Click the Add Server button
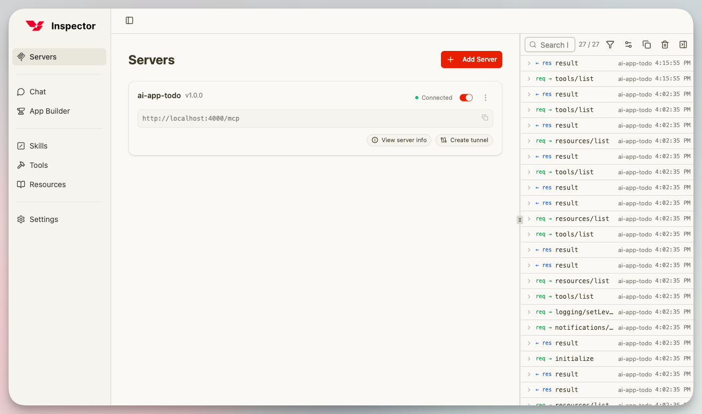Image resolution: width=702 pixels, height=414 pixels. tap(472, 60)
